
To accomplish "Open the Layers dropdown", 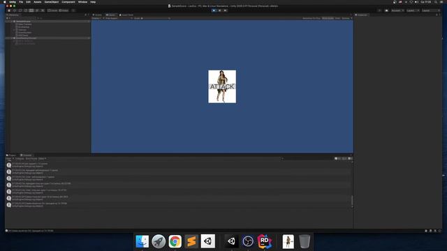I will 413,10.
